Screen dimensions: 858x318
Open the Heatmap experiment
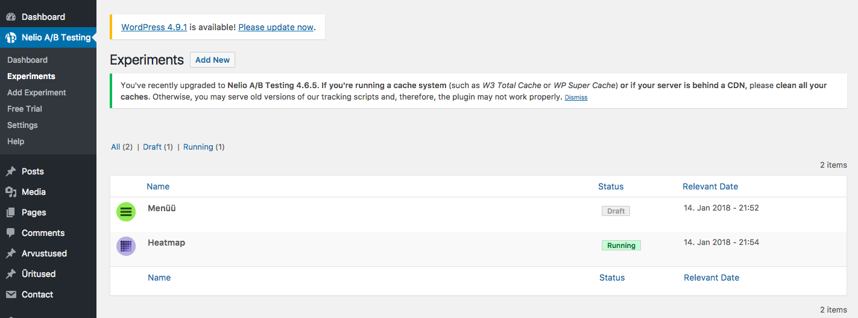(166, 243)
